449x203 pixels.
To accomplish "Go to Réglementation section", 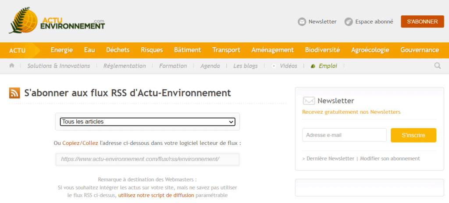I will pyautogui.click(x=125, y=66).
